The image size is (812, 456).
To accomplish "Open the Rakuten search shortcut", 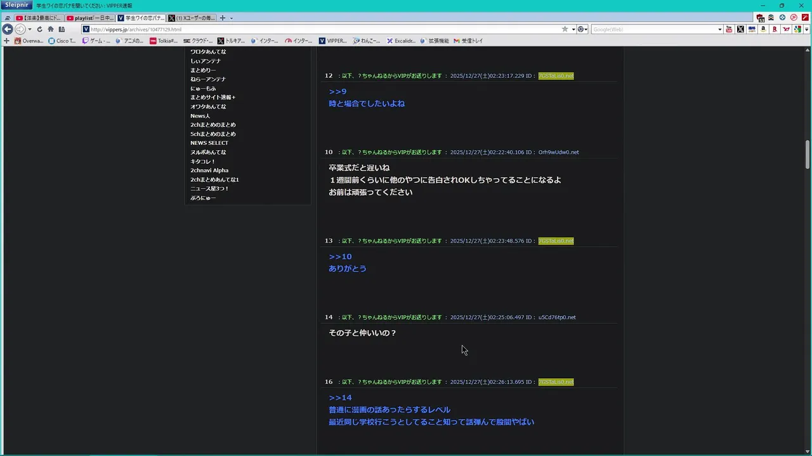I will (775, 29).
